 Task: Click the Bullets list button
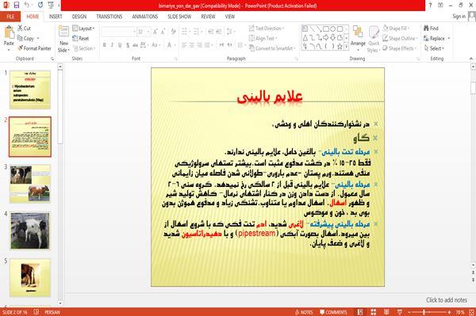(185, 32)
